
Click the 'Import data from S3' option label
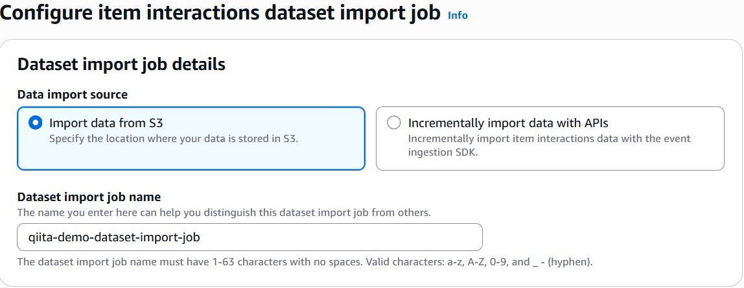pos(110,123)
